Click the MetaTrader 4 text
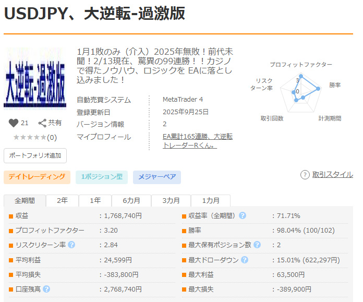This screenshot has width=363, height=302. tap(183, 99)
